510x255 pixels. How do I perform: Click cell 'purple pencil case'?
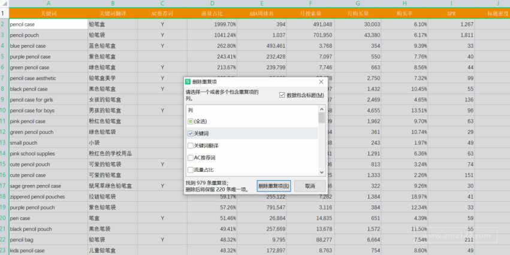(49, 56)
